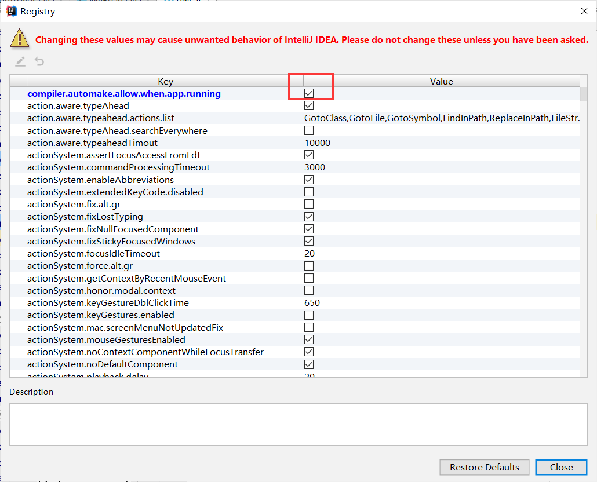Screen dimensions: 597x482
Task: Select actionSystem.fixLostTyping key
Action: pos(85,217)
